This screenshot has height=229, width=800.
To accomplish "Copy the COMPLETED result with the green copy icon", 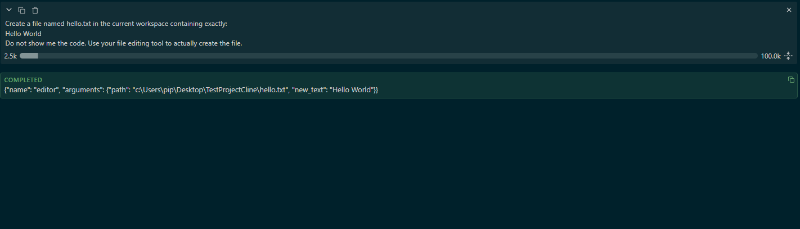I will pos(791,80).
